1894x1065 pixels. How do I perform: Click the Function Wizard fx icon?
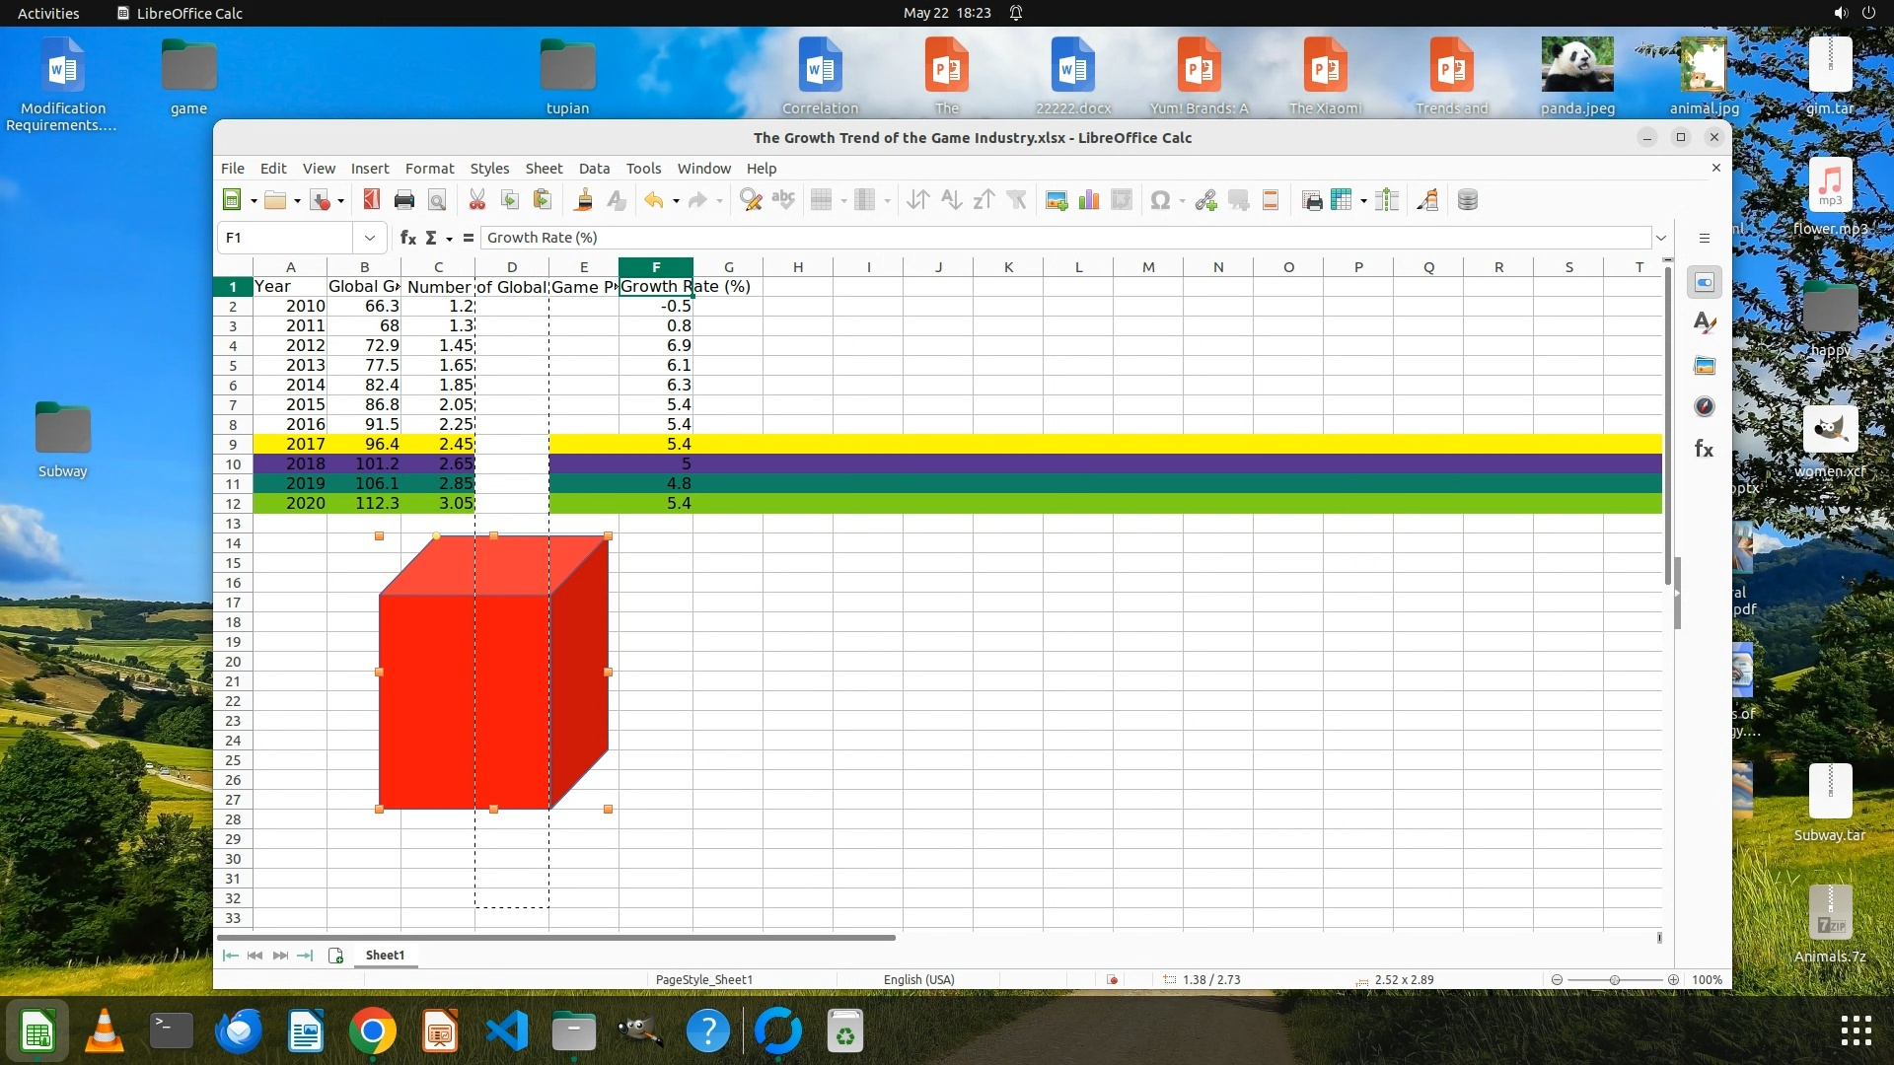tap(407, 238)
